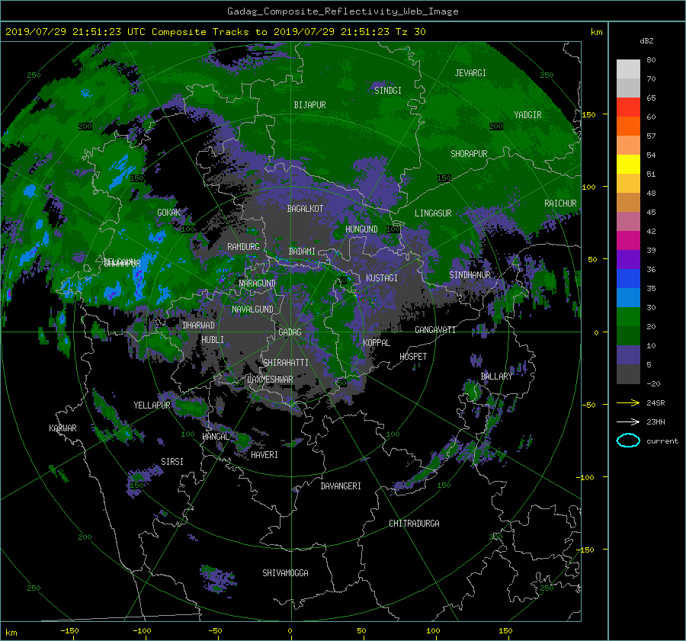Click the SINDGI city label

388,91
